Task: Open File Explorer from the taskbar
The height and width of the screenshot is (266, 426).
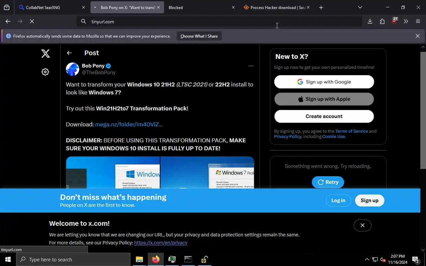Action: [x=139, y=259]
